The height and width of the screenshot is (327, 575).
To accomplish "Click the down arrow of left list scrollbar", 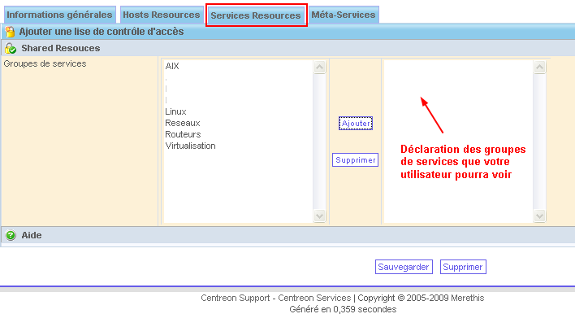I will [319, 216].
